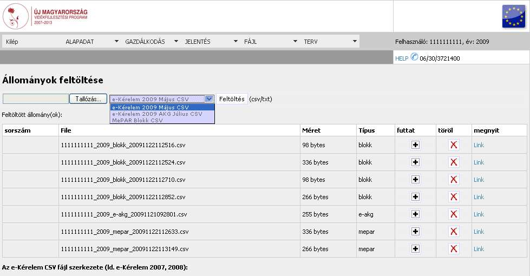The image size is (530, 276).
Task: Run file blokk_20091122112710.csv plus icon
Action: (415, 179)
